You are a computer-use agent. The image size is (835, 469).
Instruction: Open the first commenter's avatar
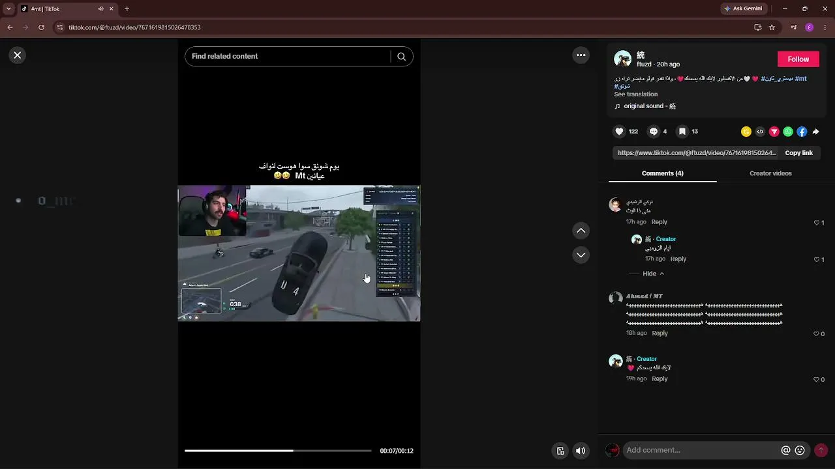coord(615,205)
